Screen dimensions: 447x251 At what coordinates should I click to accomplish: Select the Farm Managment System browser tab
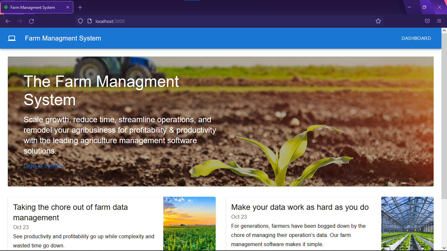tap(37, 7)
